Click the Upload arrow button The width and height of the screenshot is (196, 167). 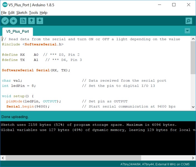coord(13,21)
